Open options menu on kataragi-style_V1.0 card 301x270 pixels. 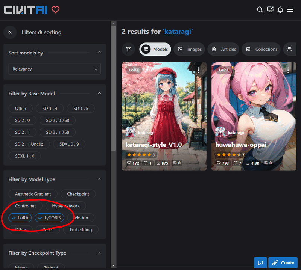point(198,70)
